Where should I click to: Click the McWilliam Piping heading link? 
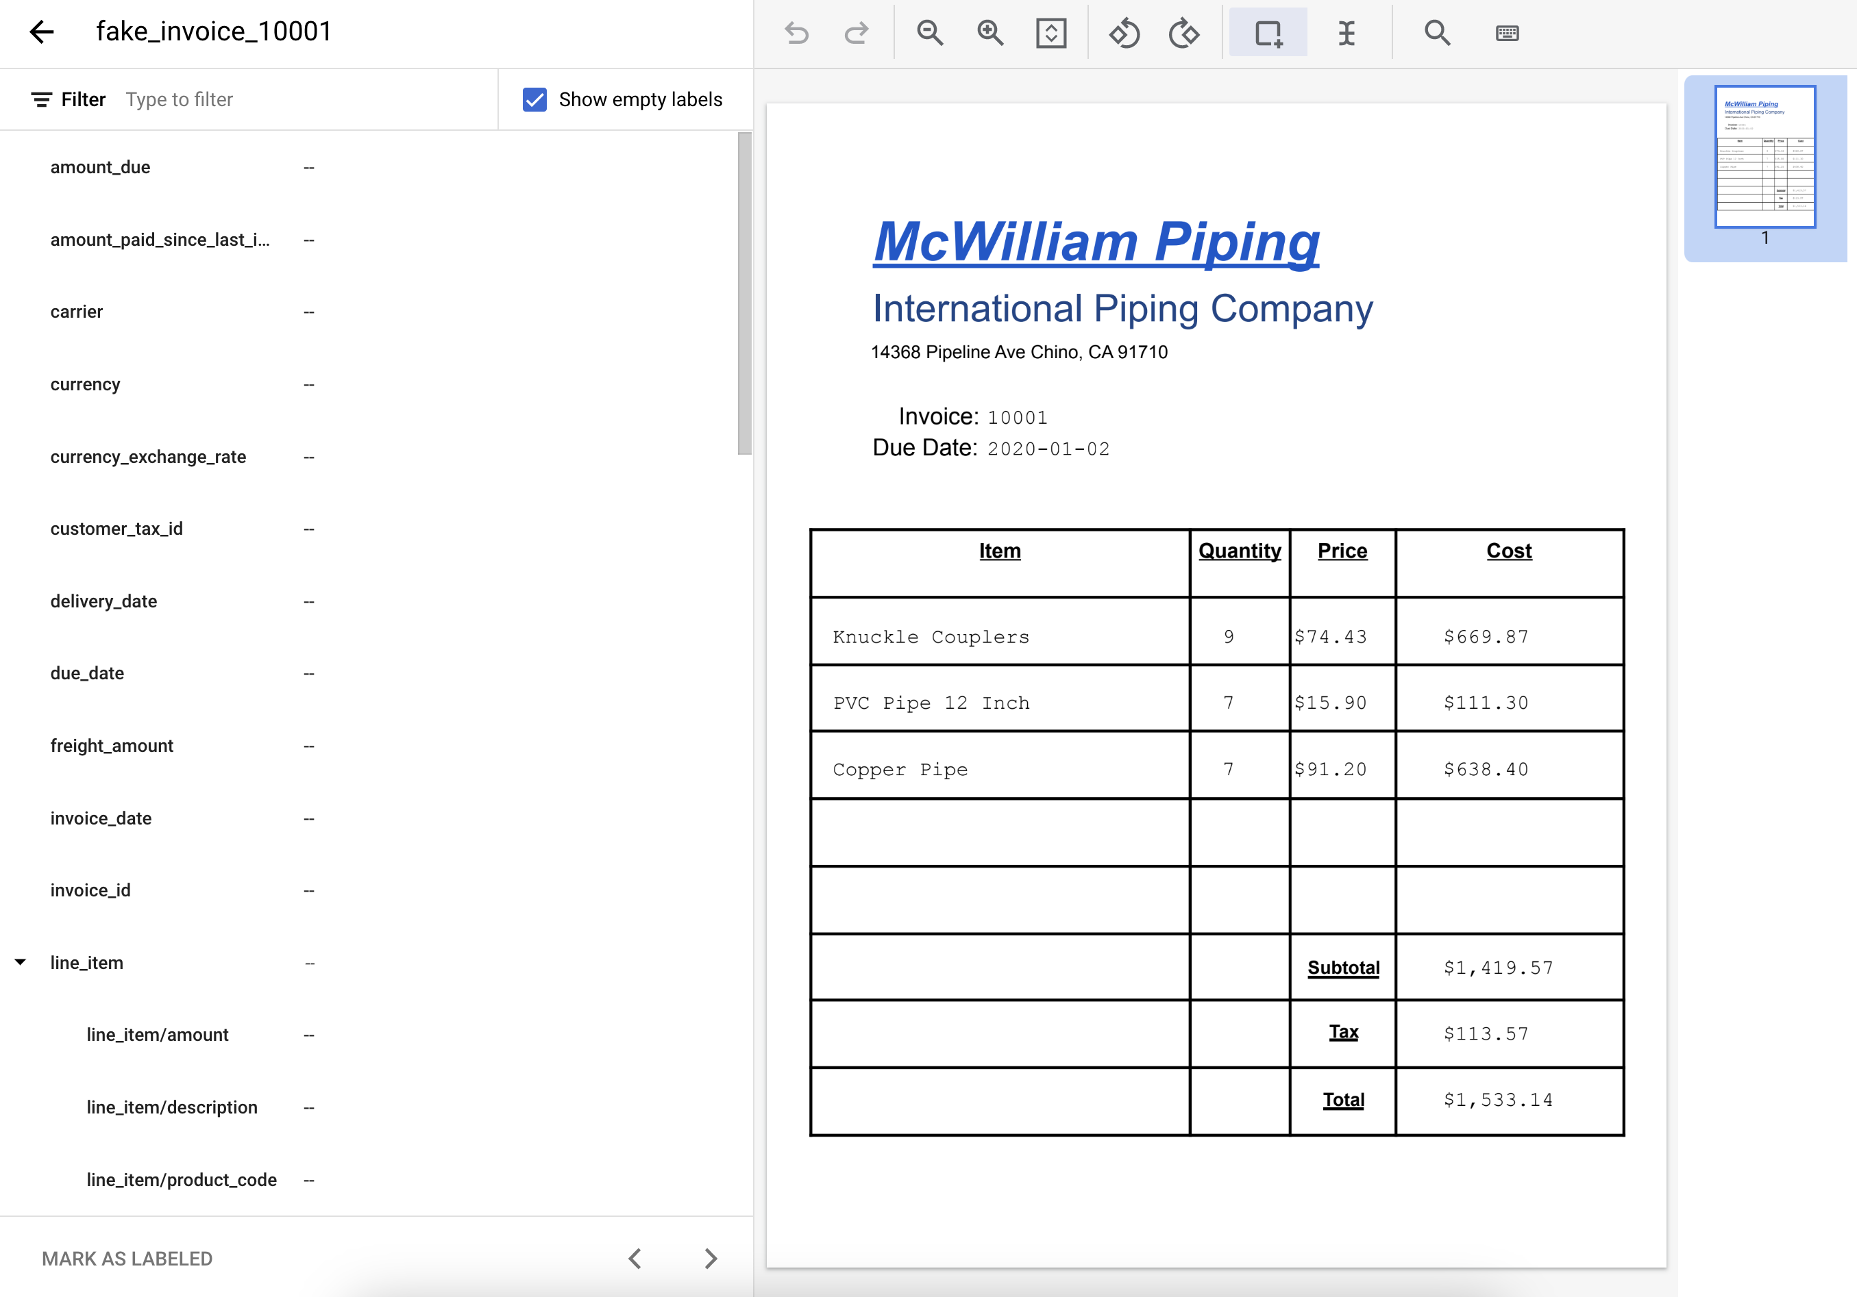1096,242
